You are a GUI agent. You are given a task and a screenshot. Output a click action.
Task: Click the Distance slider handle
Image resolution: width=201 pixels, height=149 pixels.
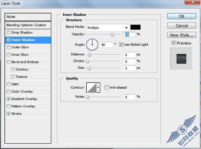pyautogui.click(x=89, y=55)
